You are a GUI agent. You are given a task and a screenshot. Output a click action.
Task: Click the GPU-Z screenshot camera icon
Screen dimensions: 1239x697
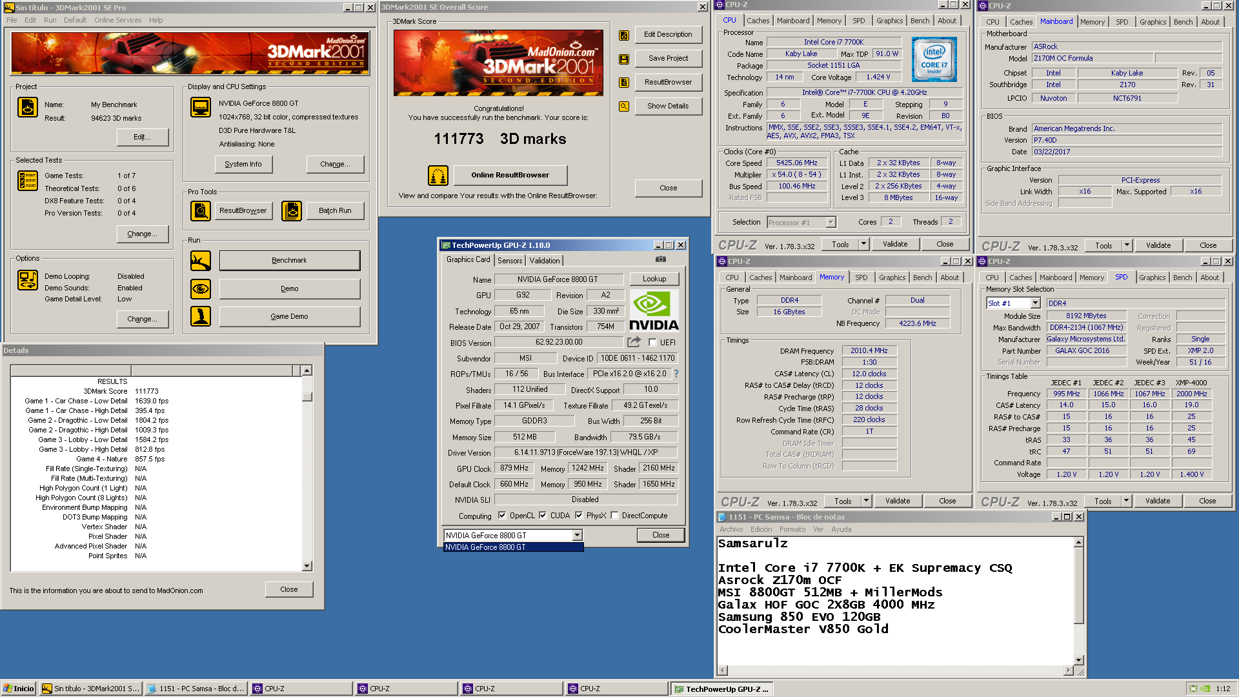coord(661,259)
